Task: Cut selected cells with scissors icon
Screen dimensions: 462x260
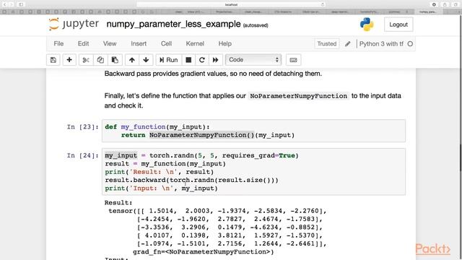Action: click(x=86, y=60)
